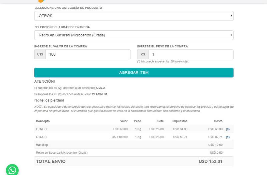Click the TOTAL ENVIO label

tap(51, 161)
